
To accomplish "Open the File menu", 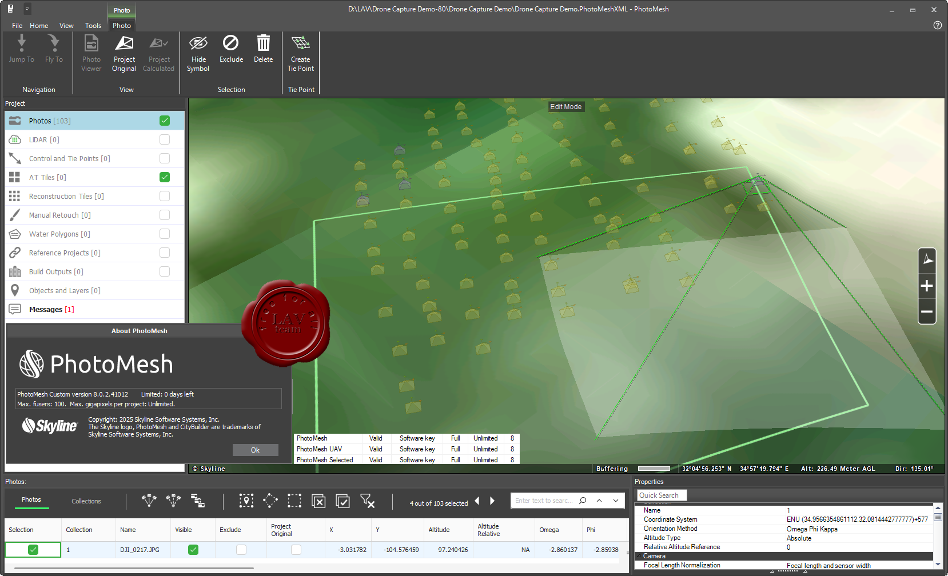I will (17, 25).
